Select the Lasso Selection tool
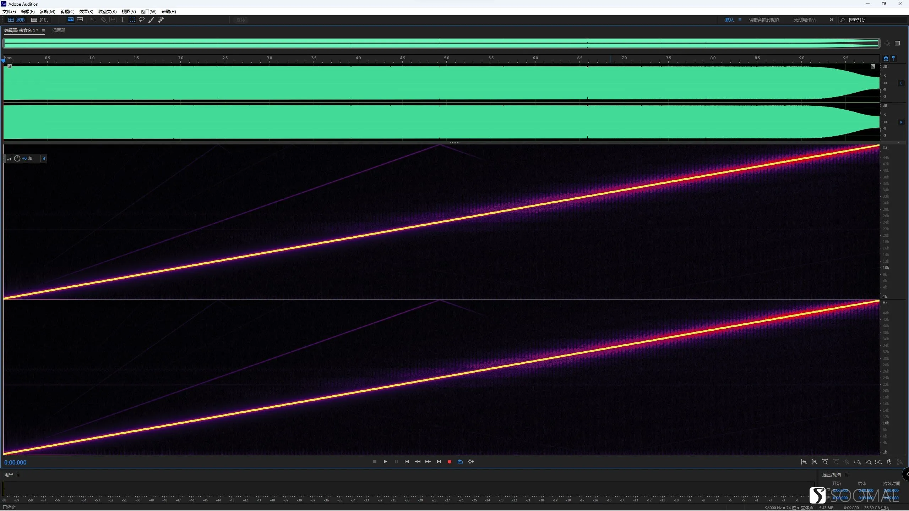909x511 pixels. click(x=141, y=20)
